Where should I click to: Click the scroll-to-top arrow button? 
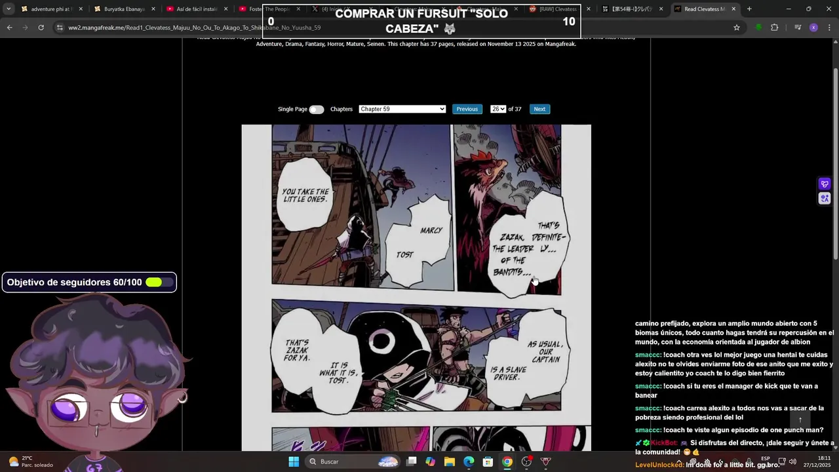800,420
